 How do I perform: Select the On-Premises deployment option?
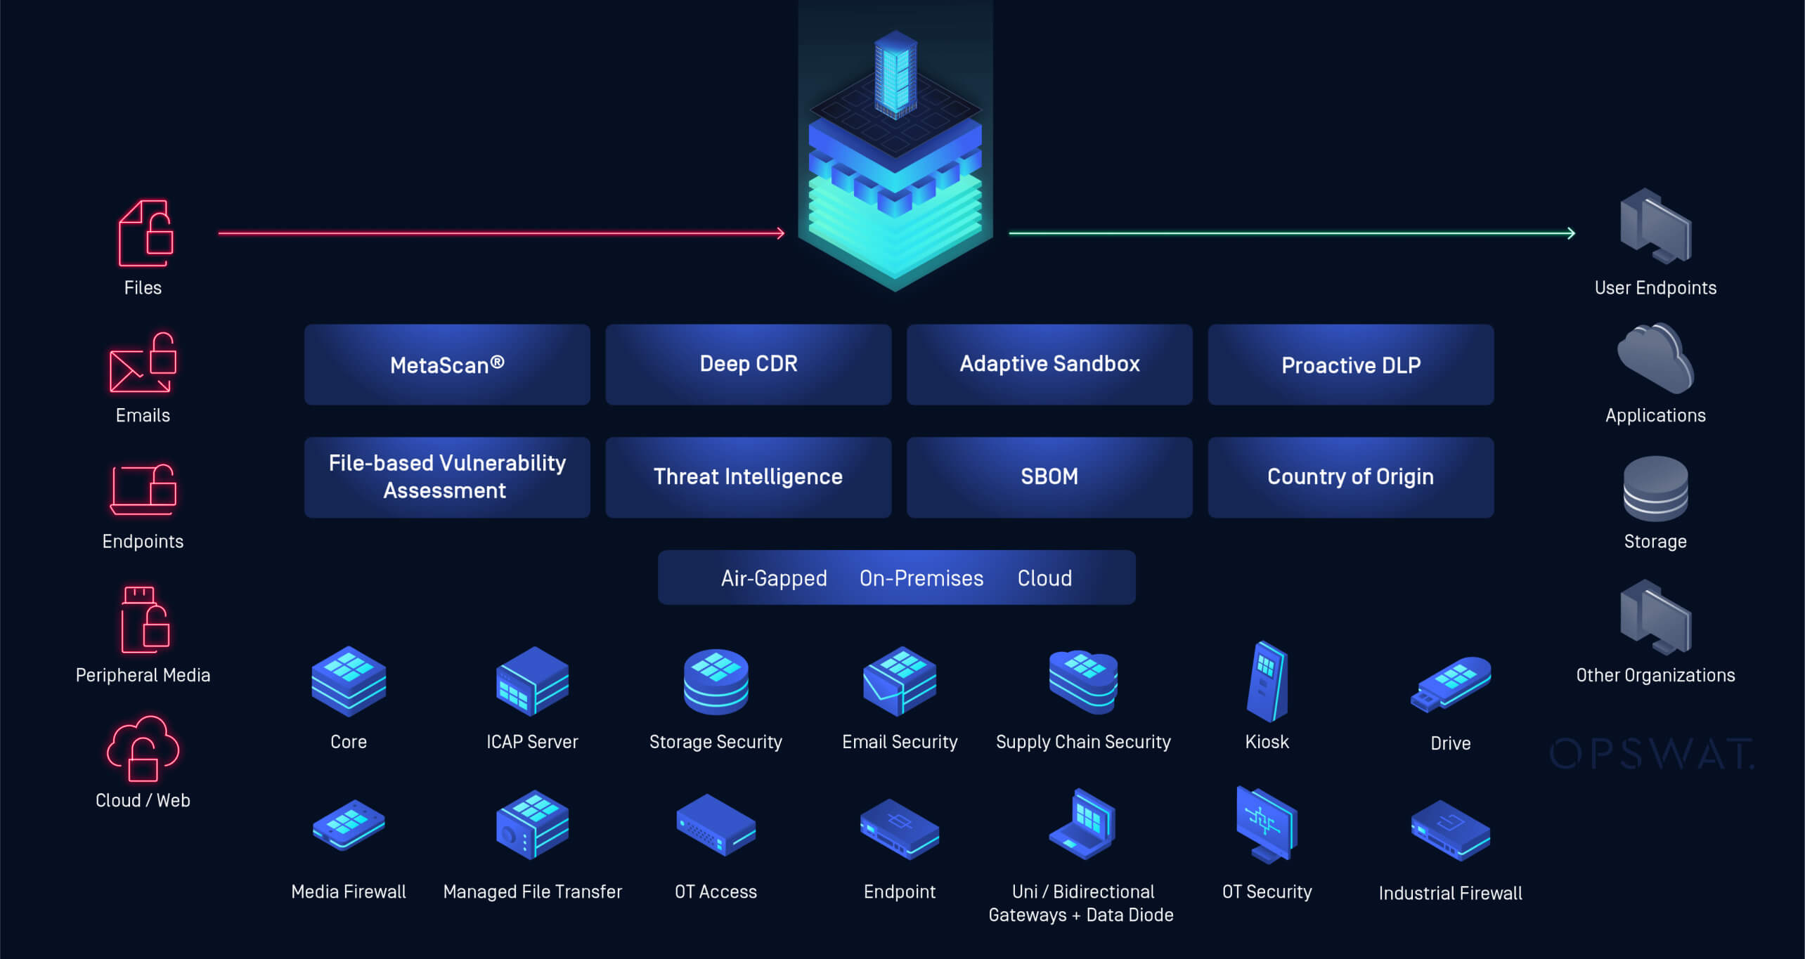tap(921, 578)
